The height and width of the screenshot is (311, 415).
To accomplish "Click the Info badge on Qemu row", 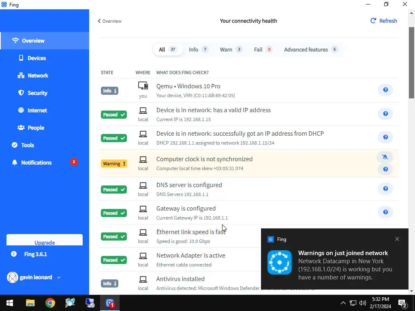I will click(109, 91).
